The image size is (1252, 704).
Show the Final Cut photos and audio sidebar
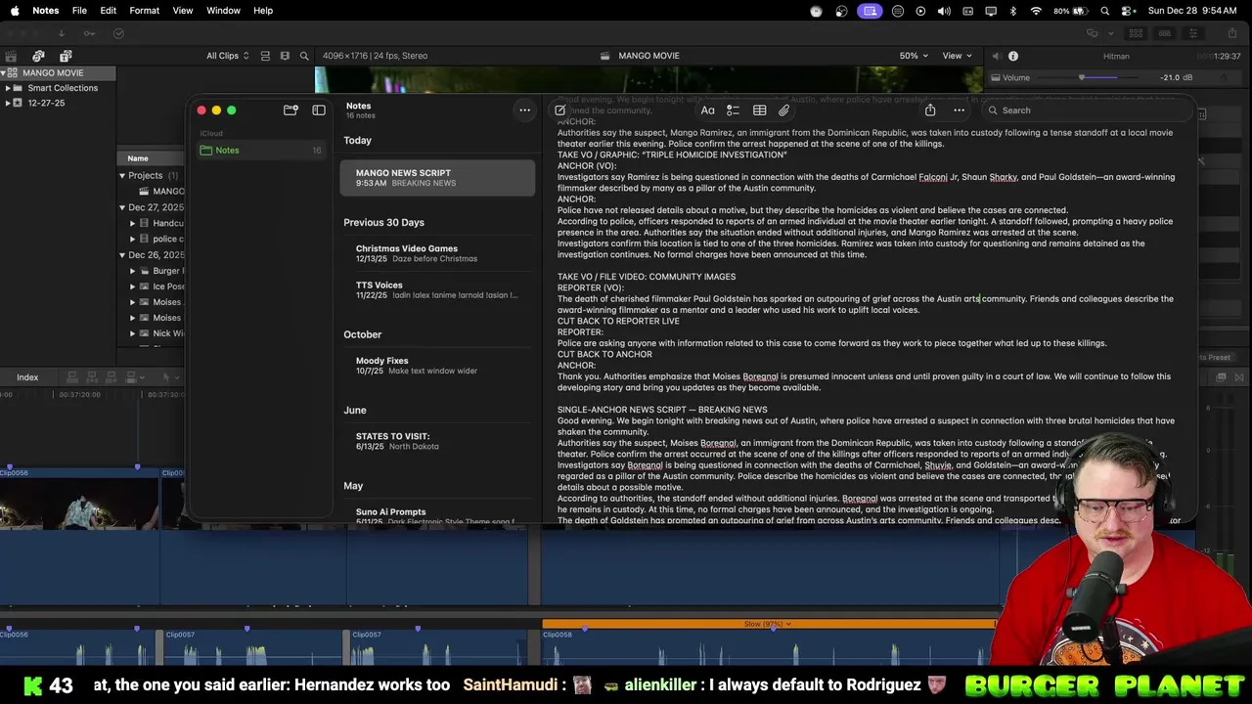[39, 56]
